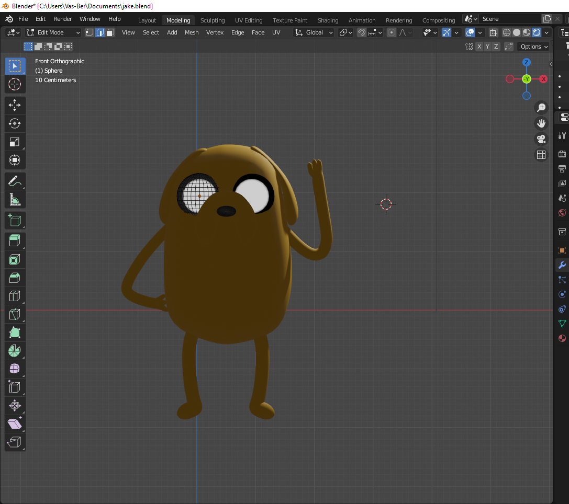Enable edge select mode
569x504 pixels.
(x=100, y=32)
